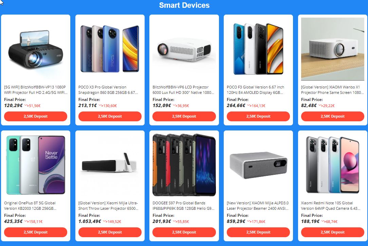
Task: Click the Xiaomi Mijia ALPD3.0 Laser Projector title
Action: click(x=258, y=205)
